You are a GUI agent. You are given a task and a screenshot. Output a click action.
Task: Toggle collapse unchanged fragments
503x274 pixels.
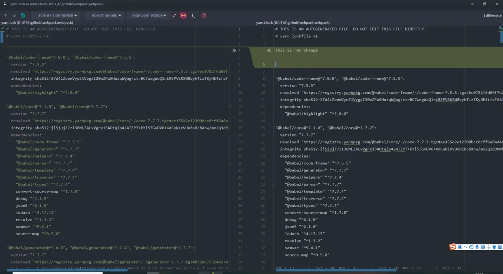pos(174,15)
